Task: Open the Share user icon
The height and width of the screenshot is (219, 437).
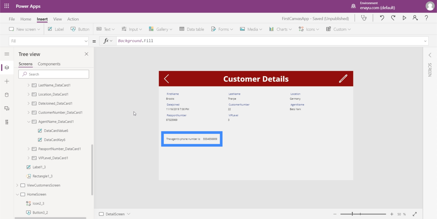Action: point(415,18)
